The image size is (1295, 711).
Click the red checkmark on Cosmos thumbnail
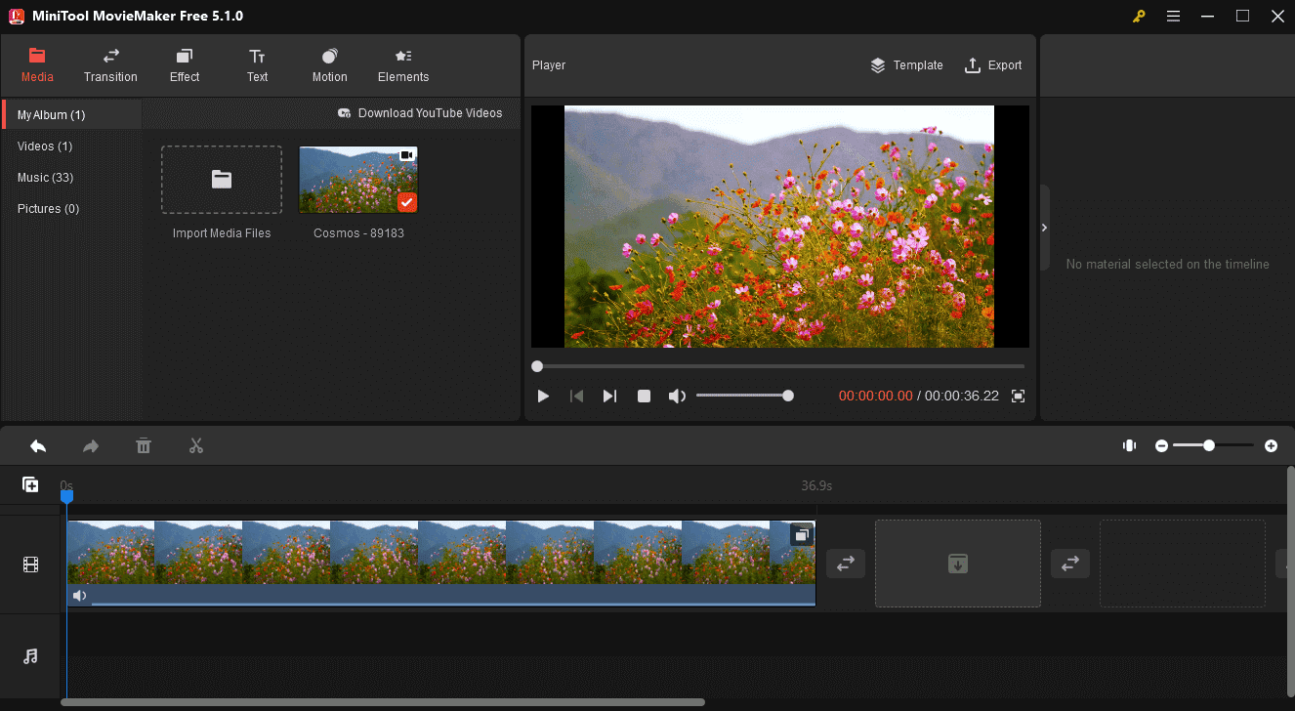point(407,202)
